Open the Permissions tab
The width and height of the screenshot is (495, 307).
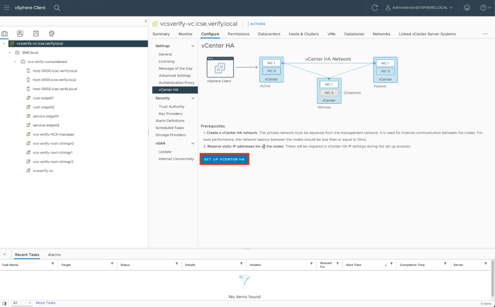[x=238, y=34]
